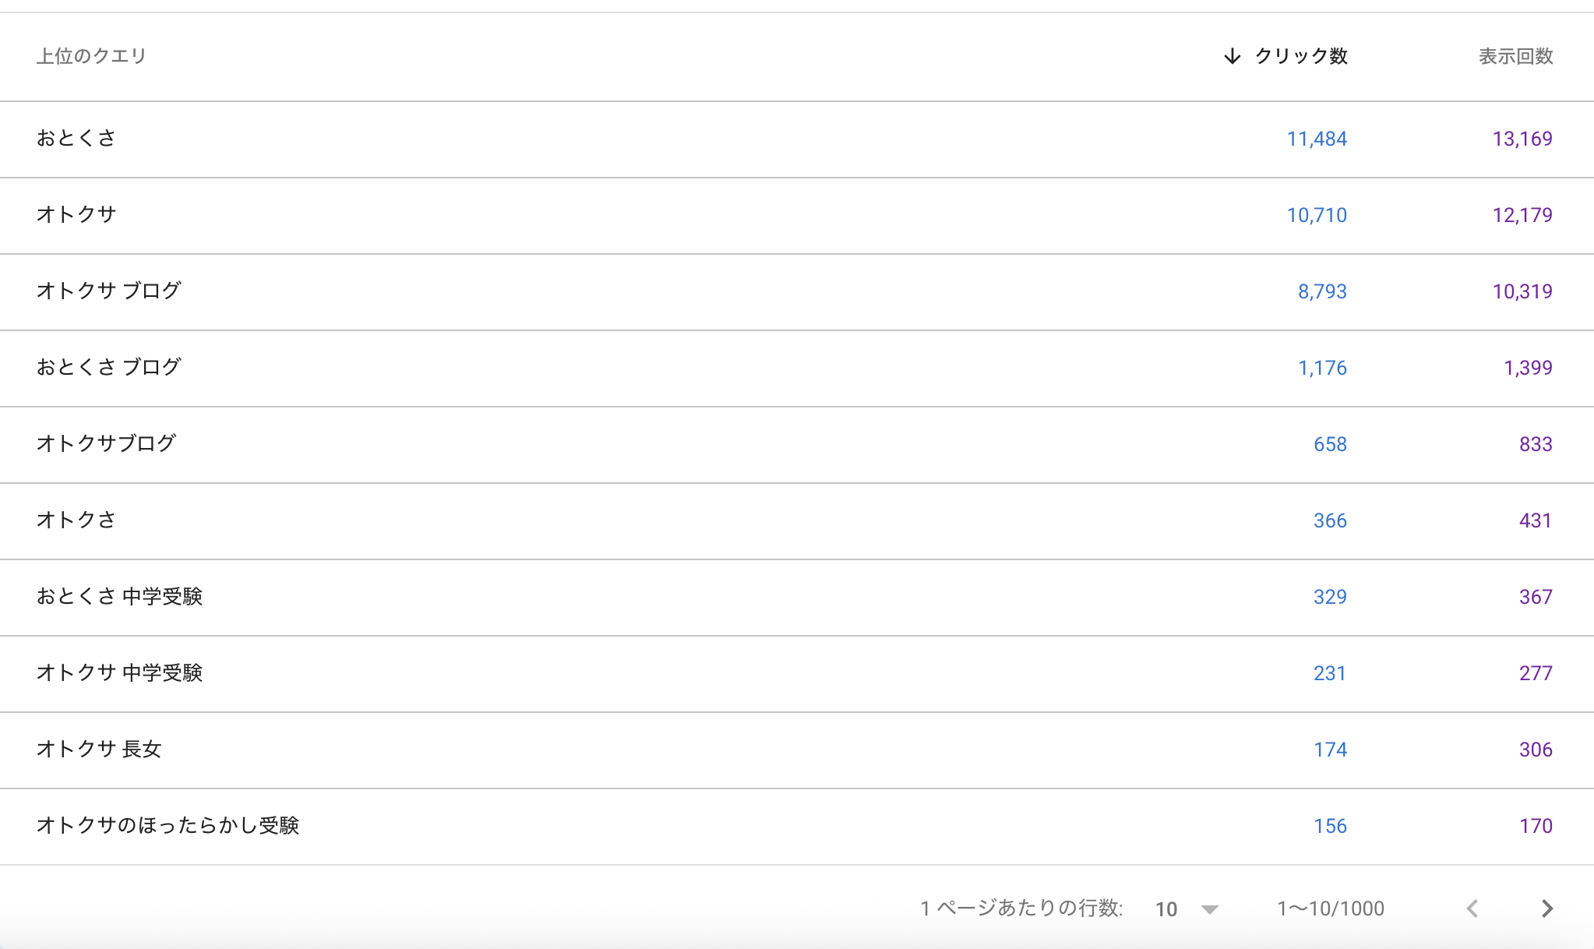This screenshot has height=949, width=1594.
Task: Sort results by the 表示回数 column
Action: [1515, 56]
